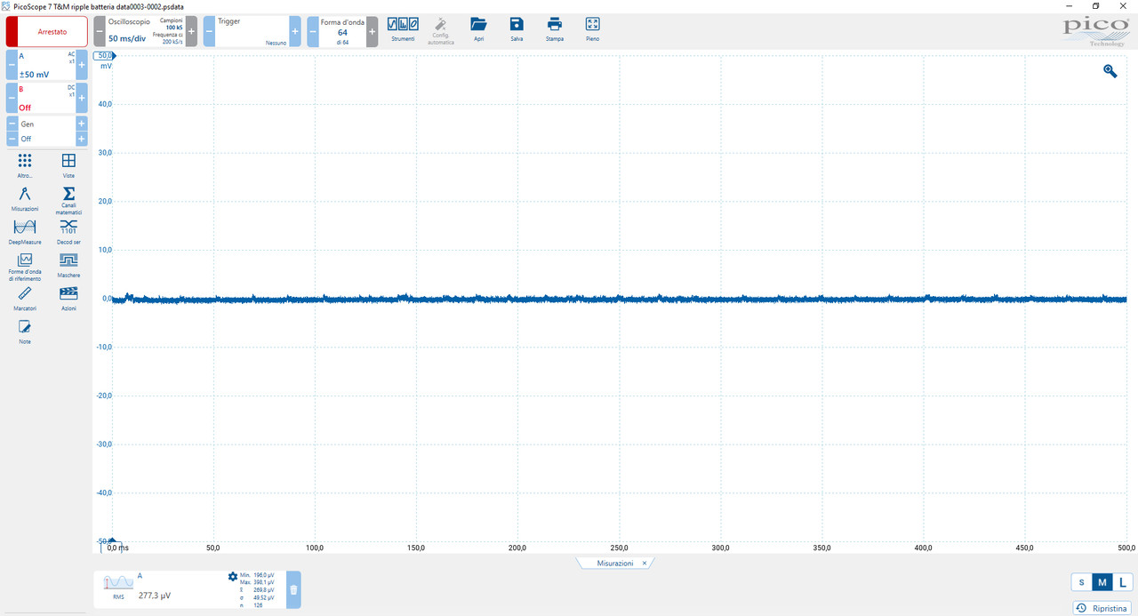The image size is (1138, 616).
Task: Click plus beside generator Off
Action: pos(82,139)
